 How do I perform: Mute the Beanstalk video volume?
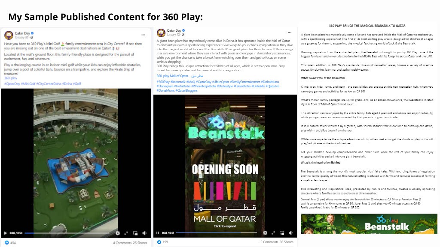[291, 233]
